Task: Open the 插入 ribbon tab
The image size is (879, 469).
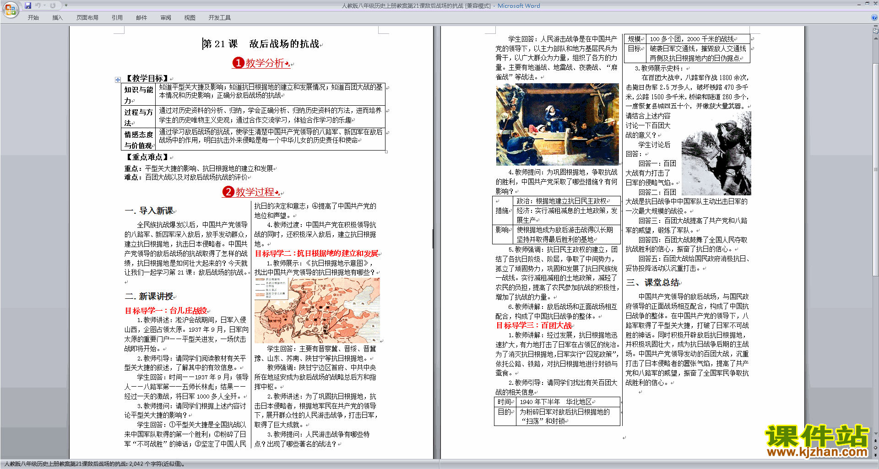Action: coord(57,18)
